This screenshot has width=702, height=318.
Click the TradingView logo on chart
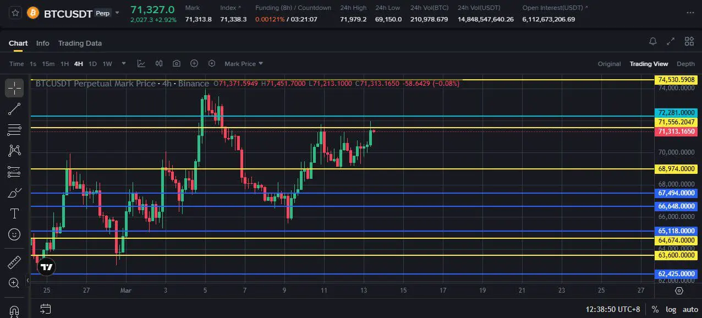coord(47,267)
